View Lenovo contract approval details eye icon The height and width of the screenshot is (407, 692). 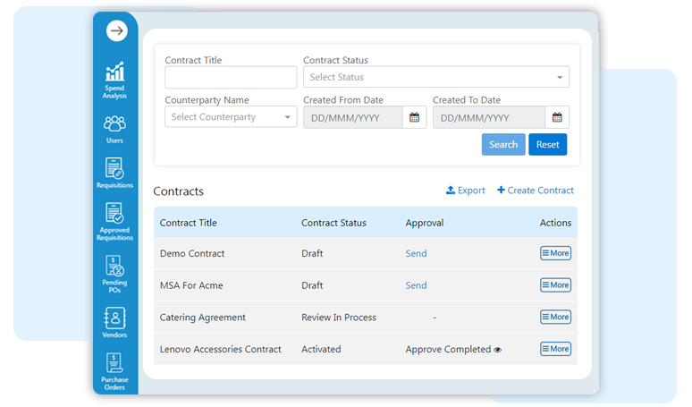(498, 350)
